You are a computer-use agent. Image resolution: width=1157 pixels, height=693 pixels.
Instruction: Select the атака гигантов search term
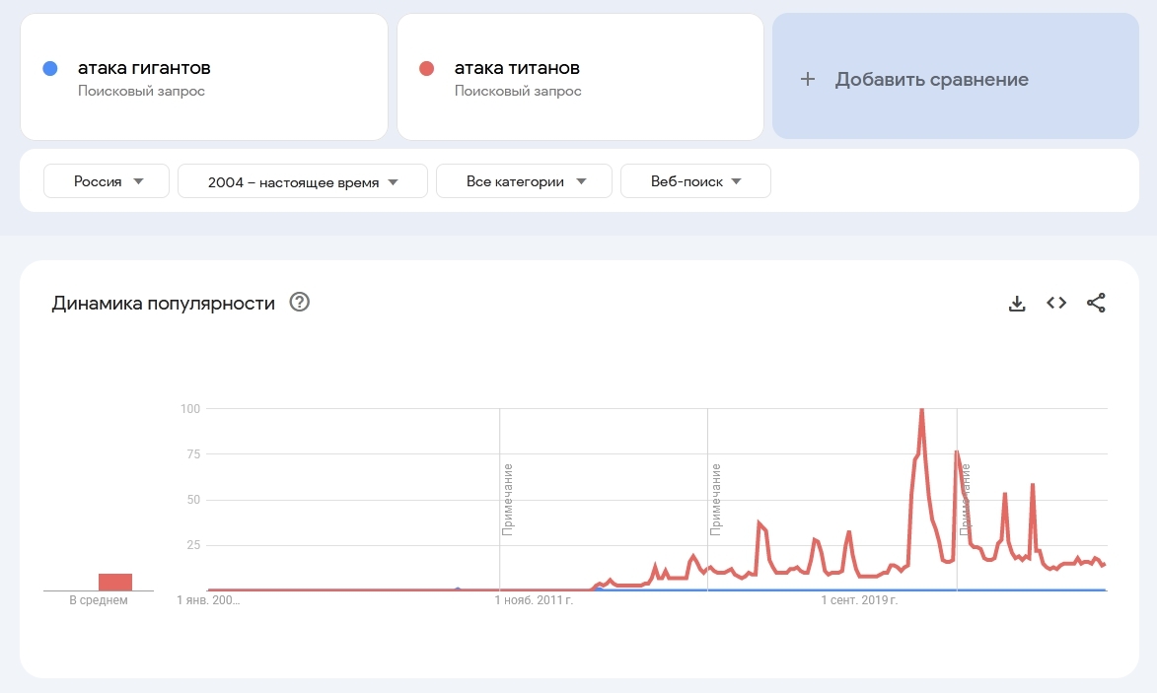pyautogui.click(x=144, y=68)
